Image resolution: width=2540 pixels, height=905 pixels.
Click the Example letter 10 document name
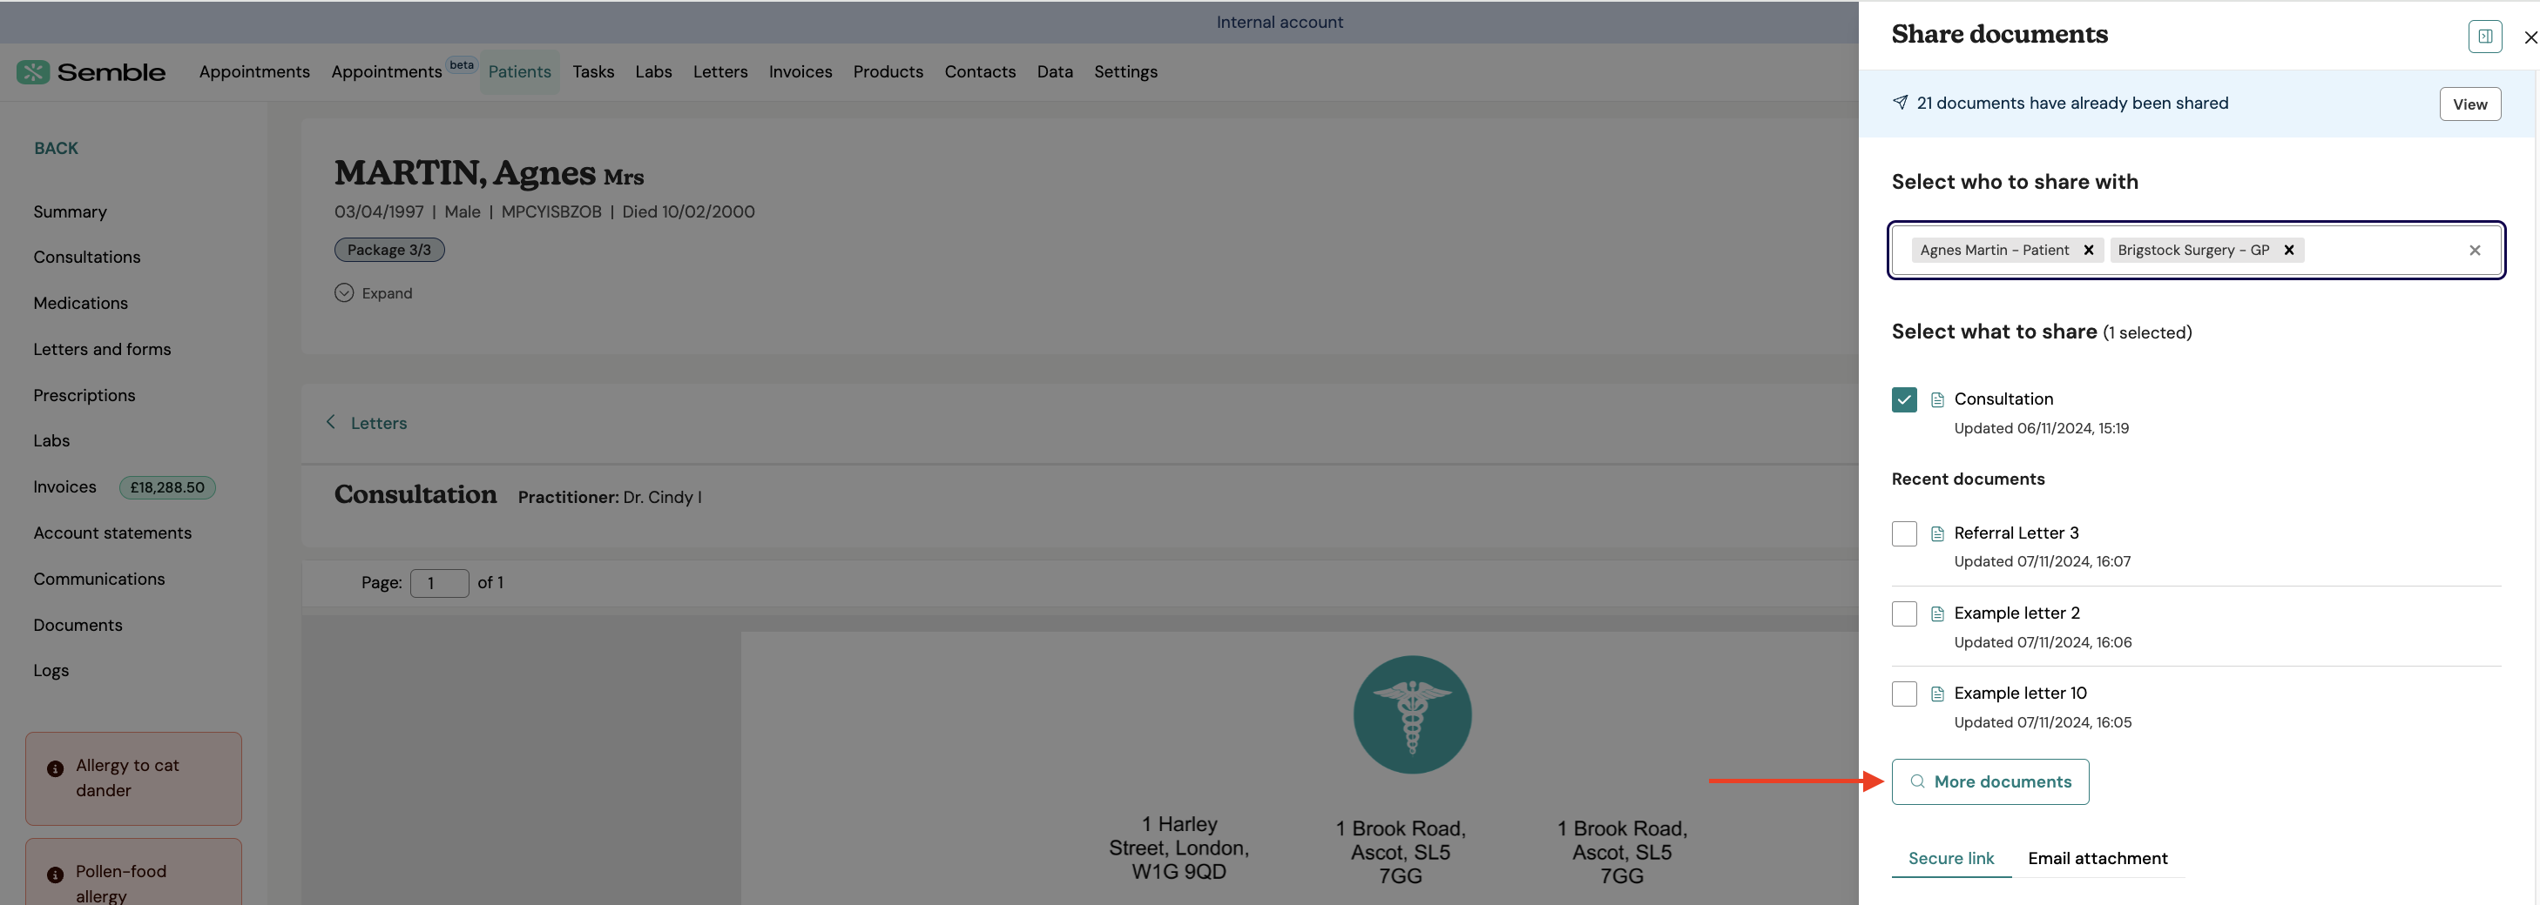click(2020, 694)
